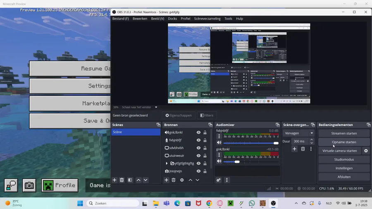
Task: Hide the gnk;lbnkl source
Action: [x=198, y=133]
